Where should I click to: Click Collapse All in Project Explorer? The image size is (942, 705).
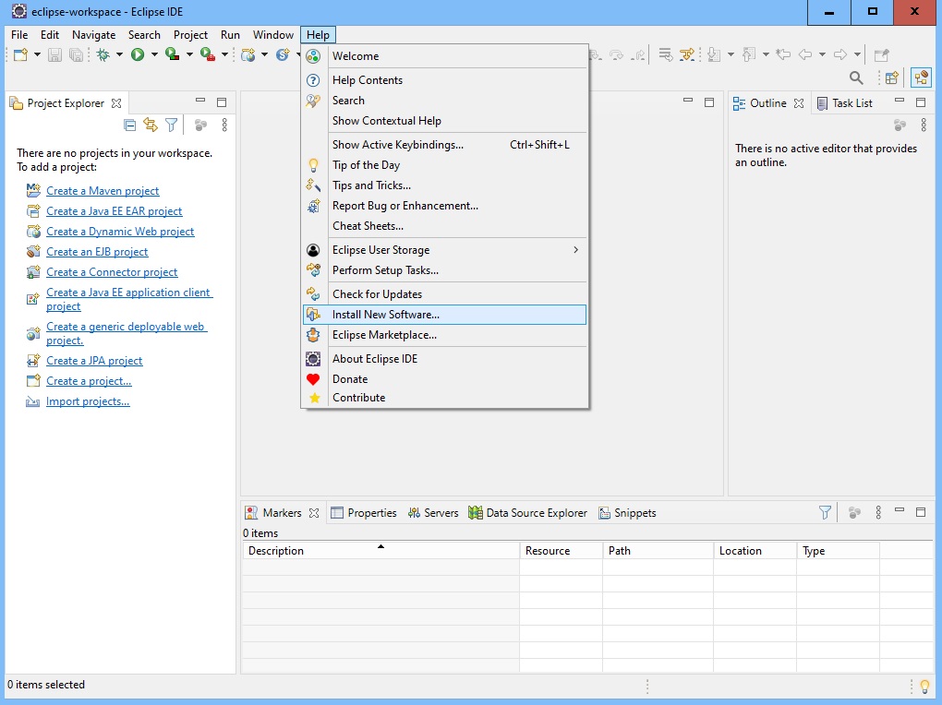tap(130, 125)
